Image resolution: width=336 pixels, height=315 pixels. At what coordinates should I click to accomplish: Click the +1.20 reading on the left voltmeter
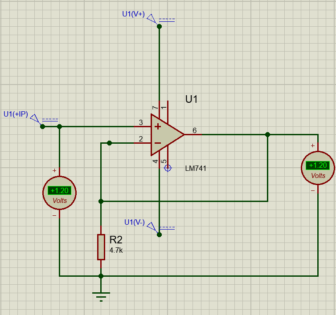[59, 190]
